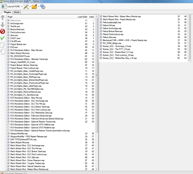193x174 pixels.
Task: Select Blackened FWE + MMM + EVE + Project Beauty.esp
Action: pos(144,40)
